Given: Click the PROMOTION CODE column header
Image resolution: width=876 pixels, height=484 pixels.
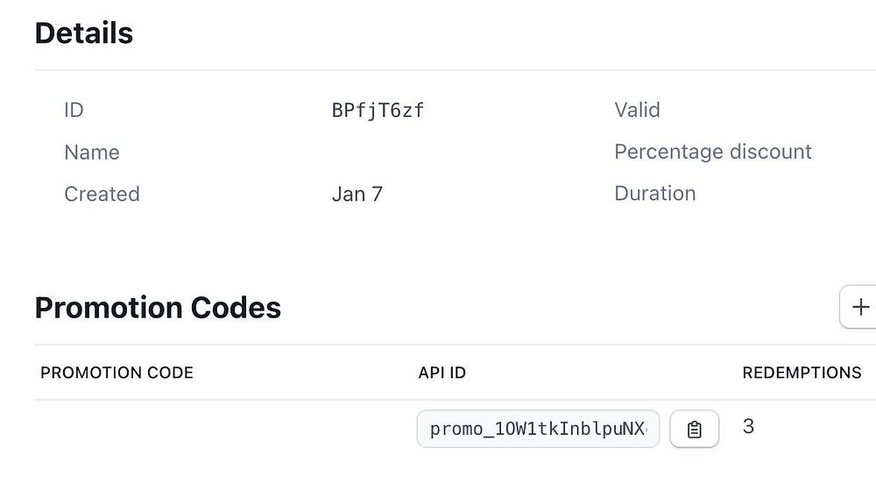Looking at the screenshot, I should (117, 373).
